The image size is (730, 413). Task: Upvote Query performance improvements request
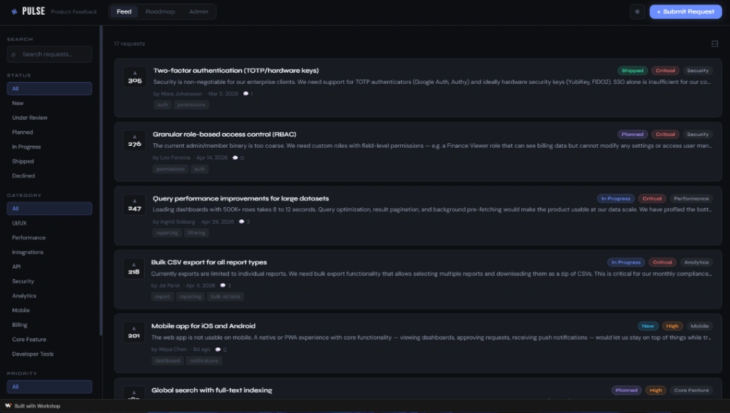pyautogui.click(x=134, y=205)
